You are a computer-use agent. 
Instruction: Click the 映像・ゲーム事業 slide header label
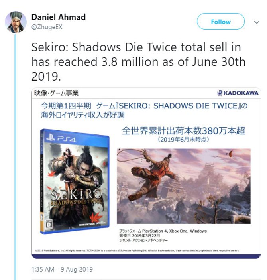click(56, 93)
